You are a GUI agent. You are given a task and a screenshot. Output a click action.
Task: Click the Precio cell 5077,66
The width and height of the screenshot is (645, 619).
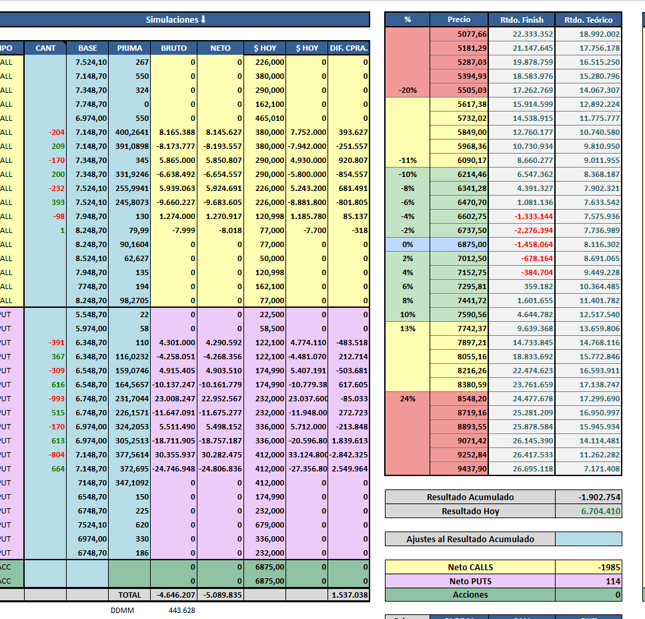click(x=459, y=34)
